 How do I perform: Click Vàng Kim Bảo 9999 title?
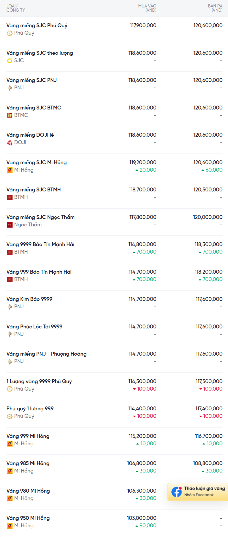(29, 299)
